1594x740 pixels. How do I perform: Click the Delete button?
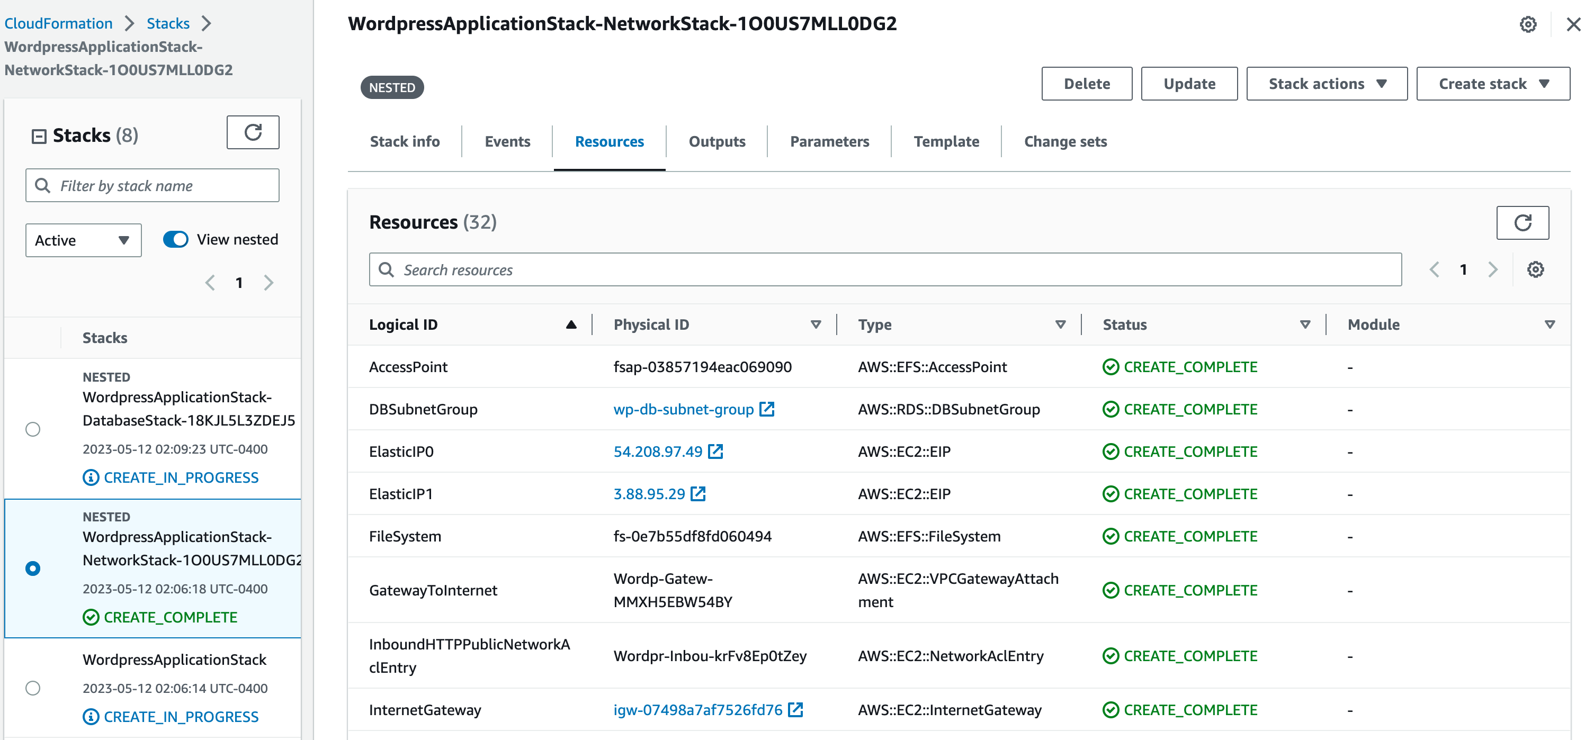pos(1087,84)
